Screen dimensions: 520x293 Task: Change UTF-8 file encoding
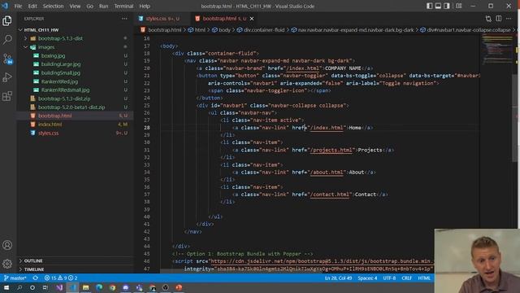[x=389, y=278]
